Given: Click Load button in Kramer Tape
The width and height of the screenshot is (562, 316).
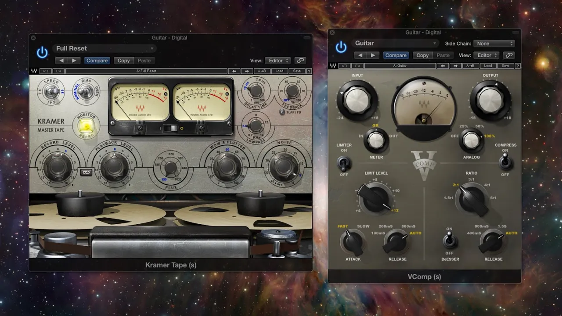Looking at the screenshot, I should pyautogui.click(x=280, y=71).
